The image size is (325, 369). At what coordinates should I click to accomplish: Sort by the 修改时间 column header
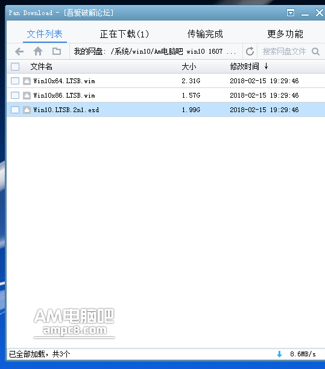245,66
